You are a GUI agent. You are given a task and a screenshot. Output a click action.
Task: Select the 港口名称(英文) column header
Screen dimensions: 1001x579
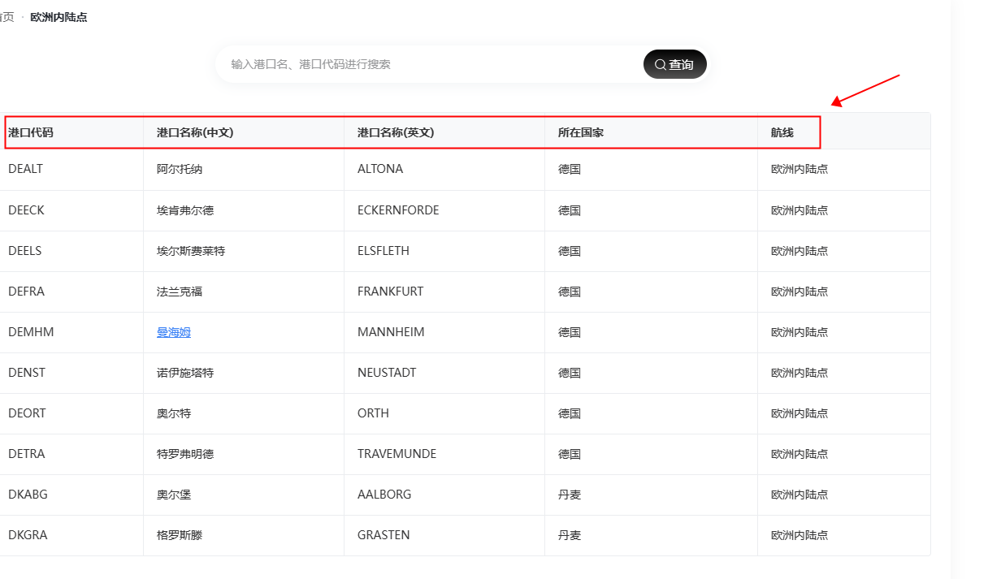pos(396,132)
